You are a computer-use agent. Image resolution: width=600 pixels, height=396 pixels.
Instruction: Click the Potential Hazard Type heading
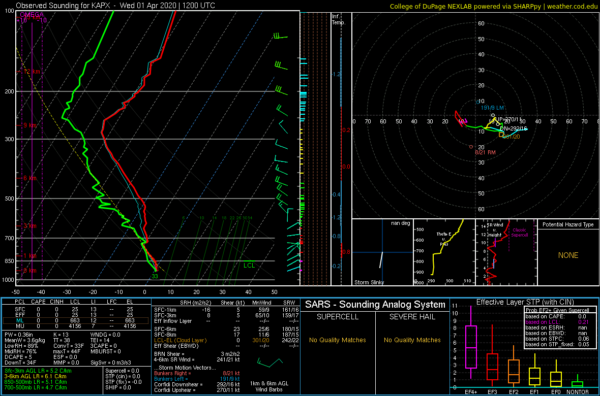click(568, 224)
